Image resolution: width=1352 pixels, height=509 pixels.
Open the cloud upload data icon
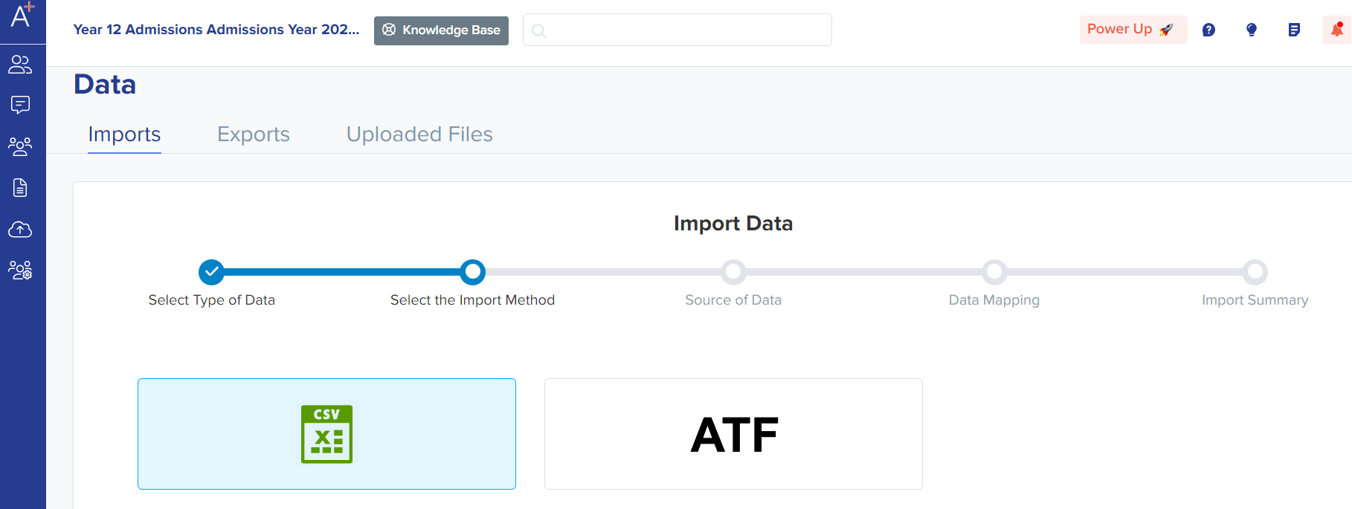coord(20,230)
